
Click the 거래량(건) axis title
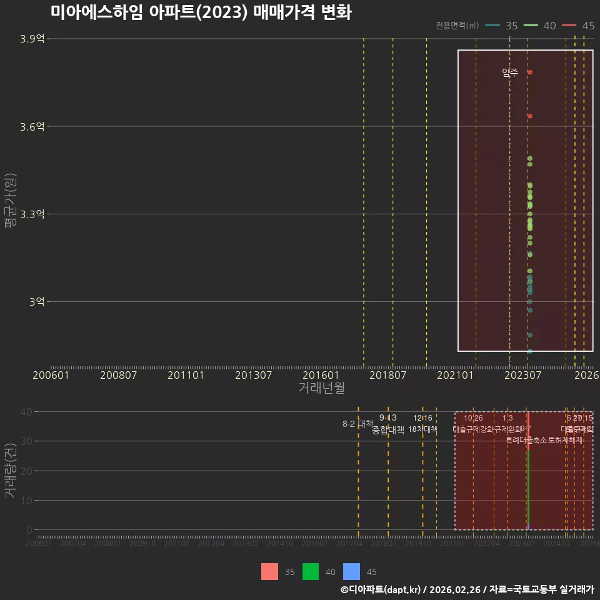(x=11, y=471)
